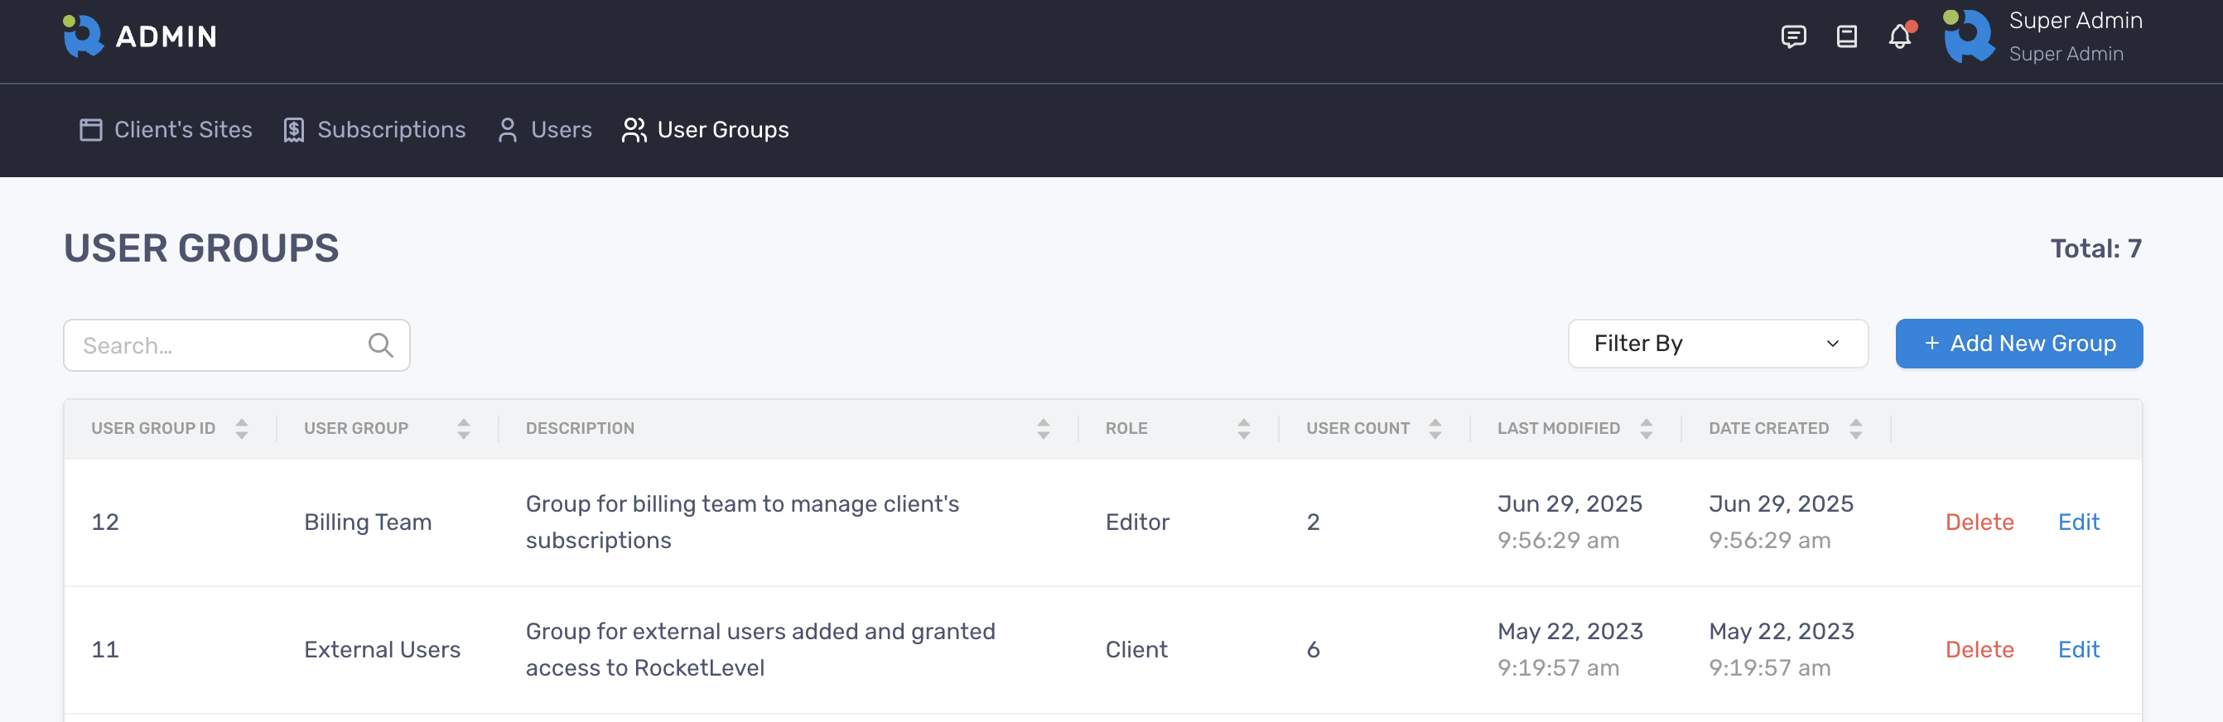Click the ADMIN logo icon
Image resolution: width=2223 pixels, height=722 pixels.
[x=84, y=36]
